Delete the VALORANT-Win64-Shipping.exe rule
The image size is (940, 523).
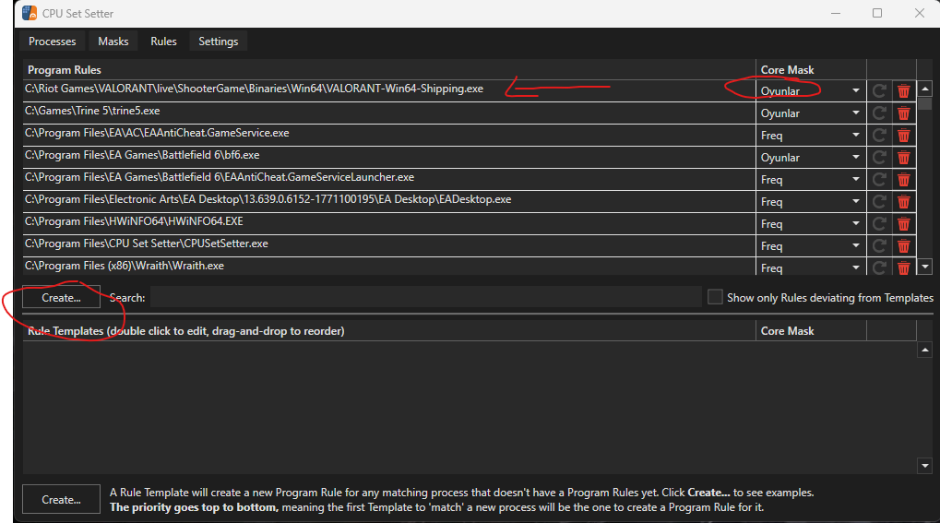pos(903,91)
